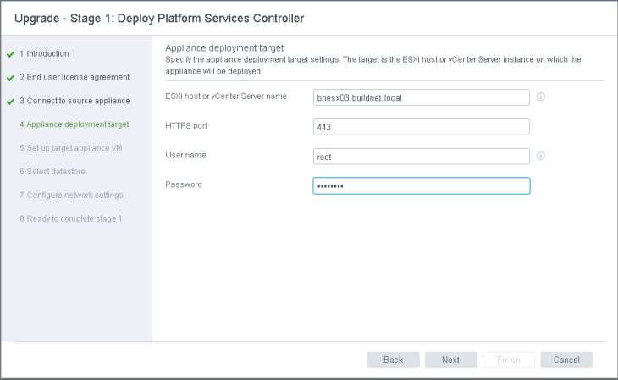Screen dimensions: 618x380
Task: Click into the HTTPS port field
Action: pyautogui.click(x=421, y=127)
